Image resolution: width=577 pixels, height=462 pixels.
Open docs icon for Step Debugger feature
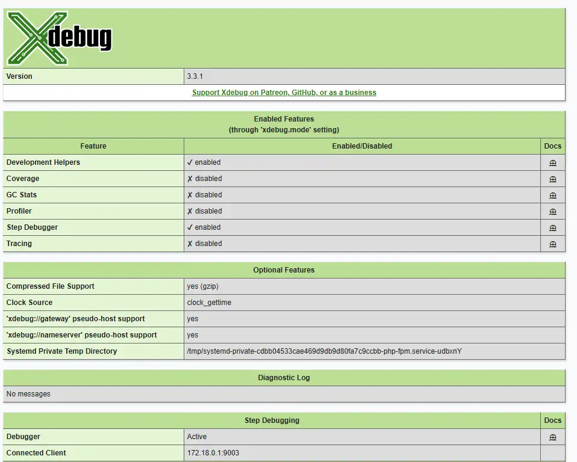pos(552,228)
